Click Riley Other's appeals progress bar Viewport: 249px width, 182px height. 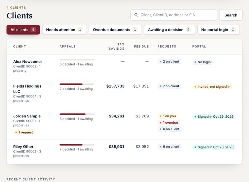tap(77, 145)
